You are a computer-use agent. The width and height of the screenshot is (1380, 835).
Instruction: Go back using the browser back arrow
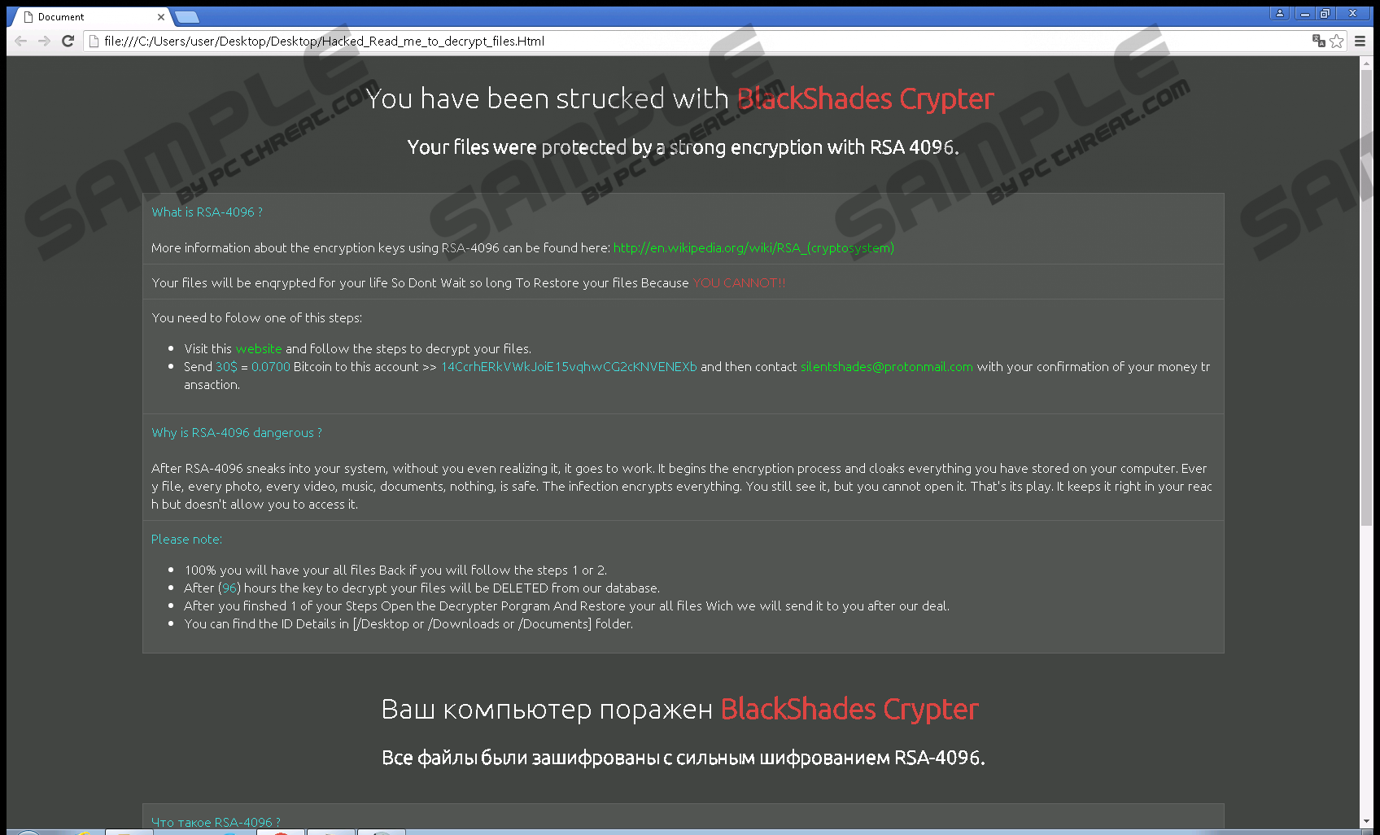[x=21, y=42]
